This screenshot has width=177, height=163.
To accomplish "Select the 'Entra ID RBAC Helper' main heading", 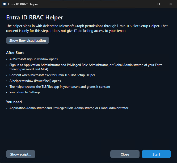I will [35, 18].
